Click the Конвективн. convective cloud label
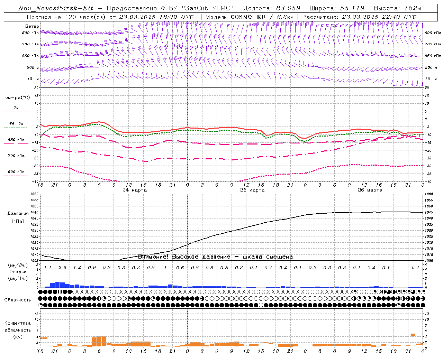Screen dimensions: 443x354 [x=18, y=323]
